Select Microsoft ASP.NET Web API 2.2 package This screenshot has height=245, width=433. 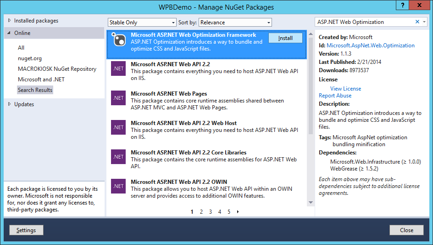tap(206, 71)
